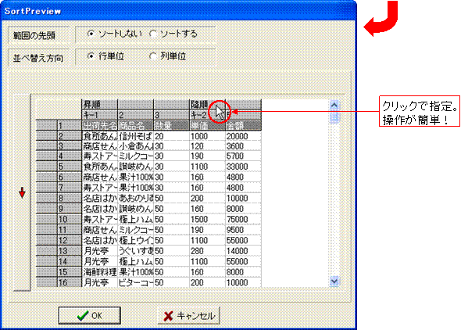Viewport: 461px width, 330px height.
Task: Click the red X icon on キャンセル
Action: [x=168, y=316]
